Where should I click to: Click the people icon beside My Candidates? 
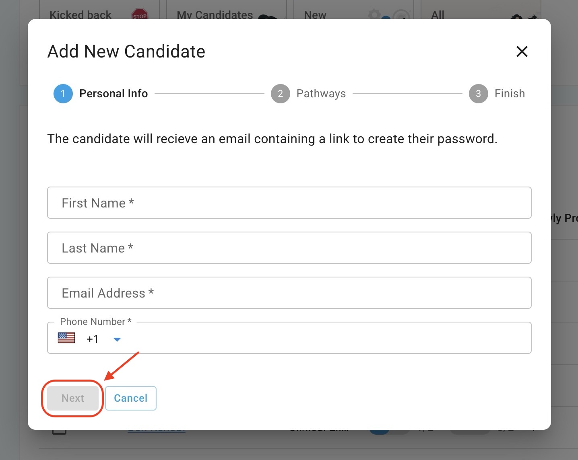(x=267, y=16)
